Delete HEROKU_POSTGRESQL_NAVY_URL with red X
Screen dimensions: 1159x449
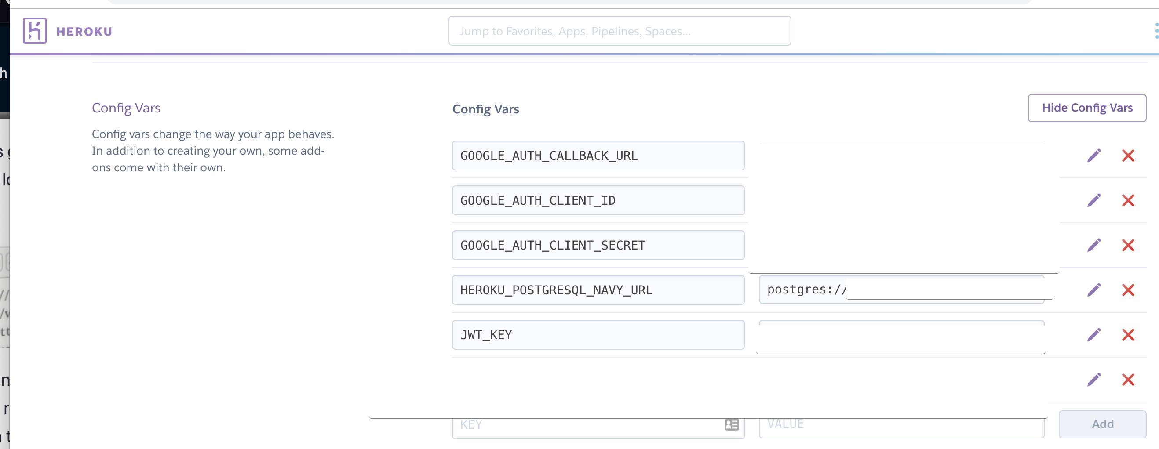pos(1128,290)
